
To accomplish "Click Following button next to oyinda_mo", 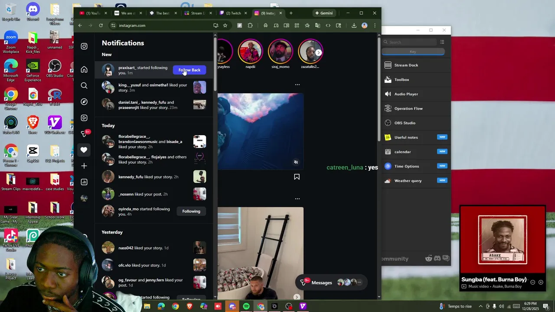I will 191,211.
